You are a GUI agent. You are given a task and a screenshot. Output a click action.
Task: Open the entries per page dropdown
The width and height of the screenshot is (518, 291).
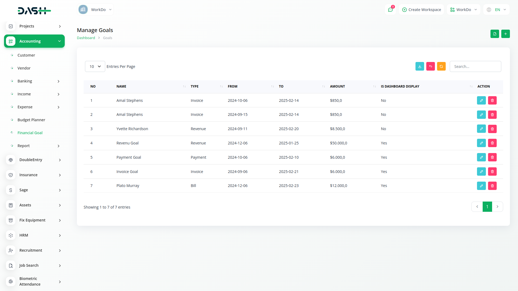(95, 66)
